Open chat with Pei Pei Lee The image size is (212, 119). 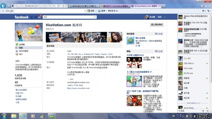(193, 73)
